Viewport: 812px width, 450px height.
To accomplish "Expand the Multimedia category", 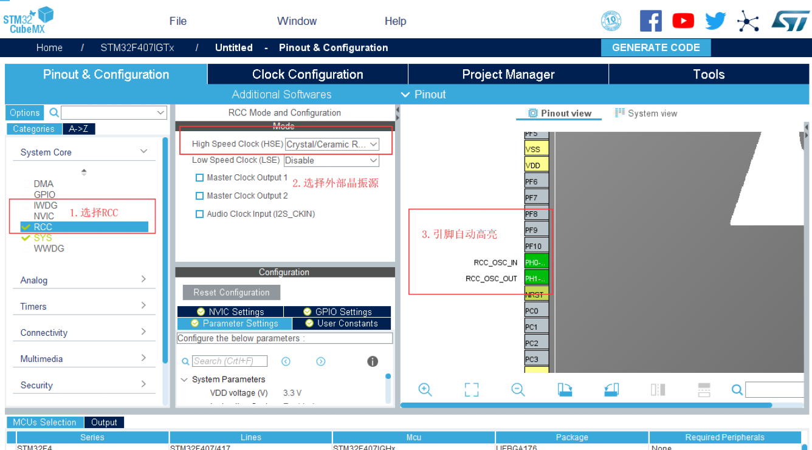I will pos(143,358).
